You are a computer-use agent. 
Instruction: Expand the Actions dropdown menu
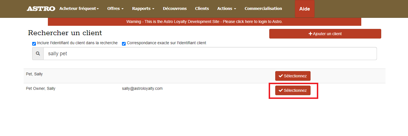click(x=227, y=8)
